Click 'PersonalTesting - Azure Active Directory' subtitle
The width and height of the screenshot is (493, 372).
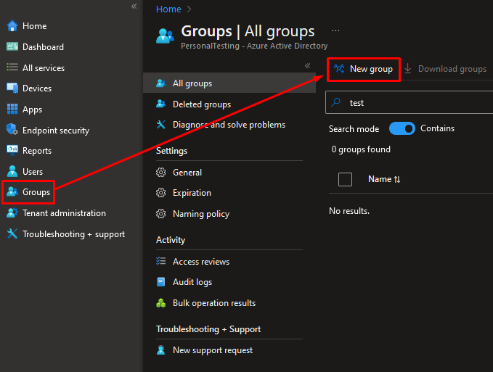point(254,46)
